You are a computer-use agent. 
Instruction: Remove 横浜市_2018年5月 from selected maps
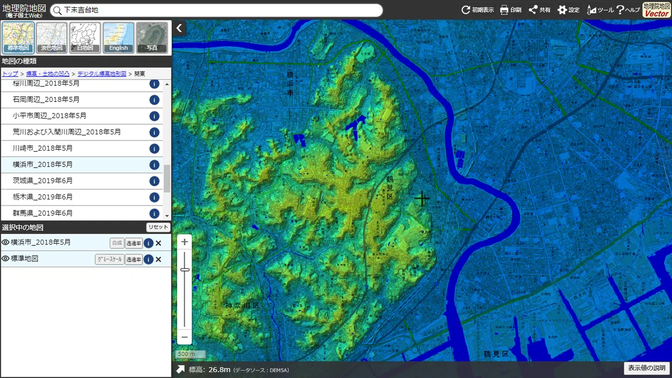(x=158, y=243)
